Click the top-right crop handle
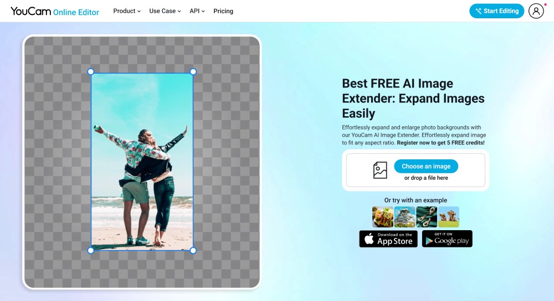Screen dimensions: 554x301 [x=193, y=72]
